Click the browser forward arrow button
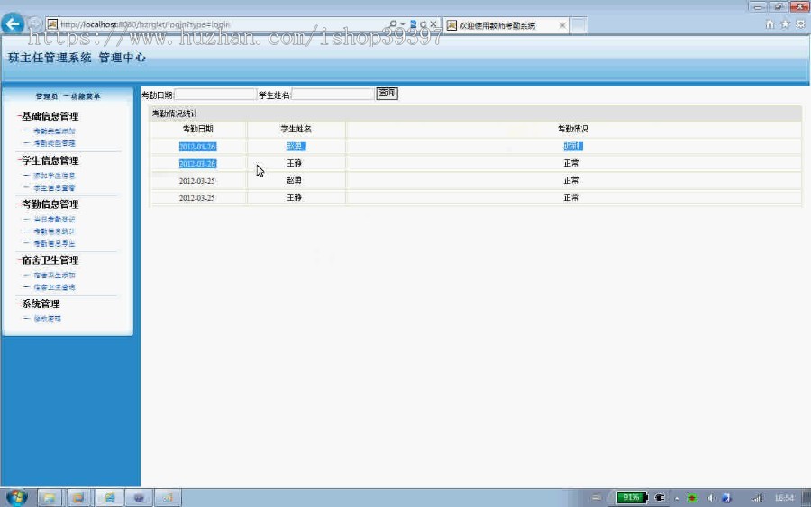The height and width of the screenshot is (507, 811). pyautogui.click(x=34, y=23)
